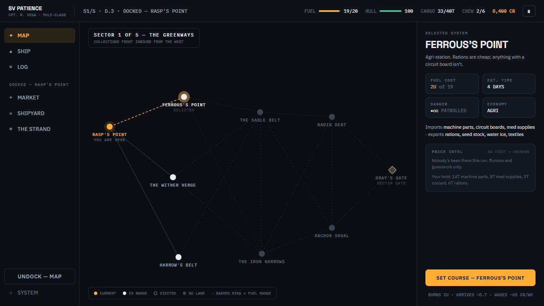
Task: Click the Ferrous's Point panel title
Action: pos(467,45)
